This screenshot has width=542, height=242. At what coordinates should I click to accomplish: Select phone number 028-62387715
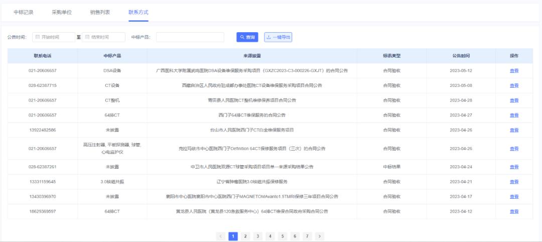pyautogui.click(x=43, y=85)
